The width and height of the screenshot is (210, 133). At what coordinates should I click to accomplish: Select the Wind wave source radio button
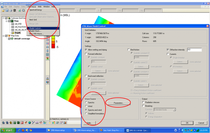(x=86, y=106)
